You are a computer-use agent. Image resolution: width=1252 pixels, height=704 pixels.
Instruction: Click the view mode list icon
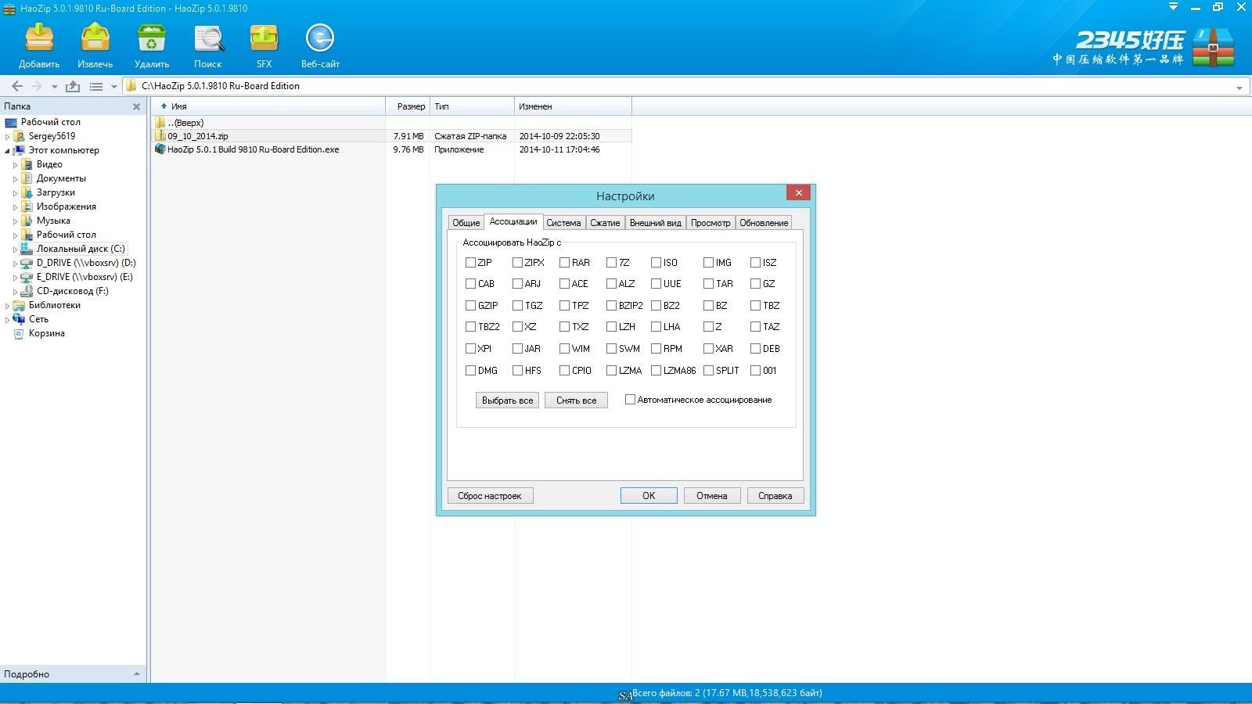coord(96,86)
